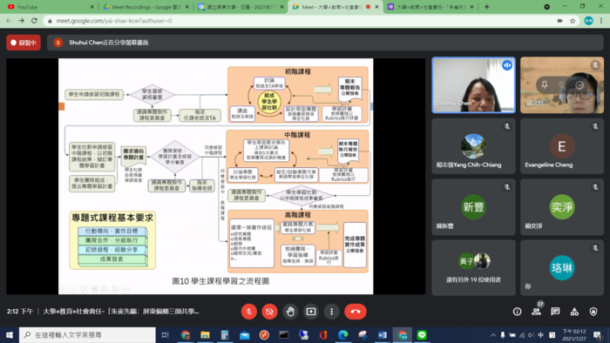Click the 新豐 avatar tile
The image size is (610, 343).
pos(473,207)
